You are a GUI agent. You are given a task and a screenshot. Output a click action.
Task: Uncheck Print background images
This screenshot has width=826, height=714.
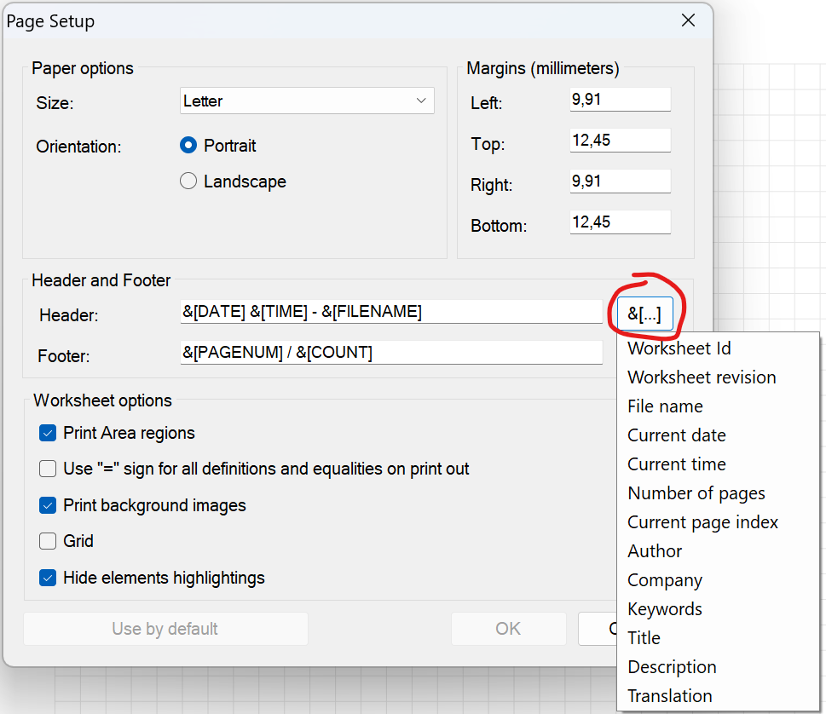[x=48, y=505]
